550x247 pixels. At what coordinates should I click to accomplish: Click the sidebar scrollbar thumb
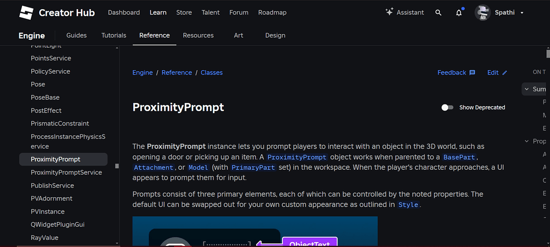(x=117, y=166)
